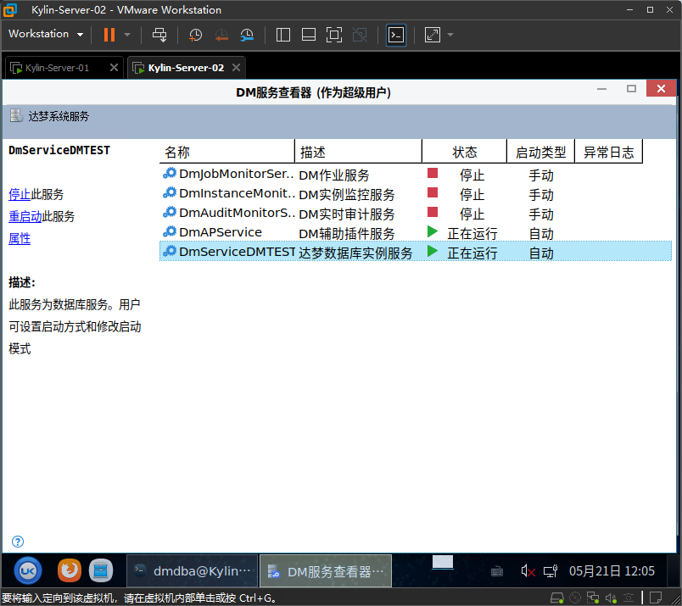Image resolution: width=682 pixels, height=606 pixels.
Task: Click VMware status bar network adapter icon
Action: [593, 598]
